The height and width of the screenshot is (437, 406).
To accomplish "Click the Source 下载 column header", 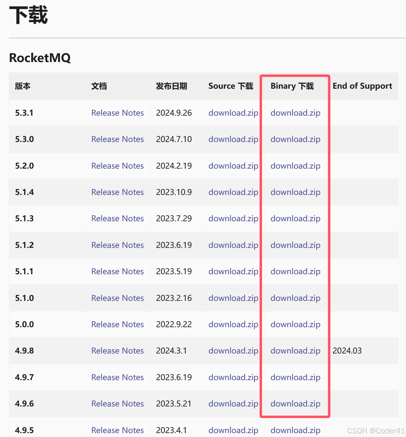I will 231,86.
